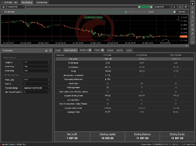Screen dimensions: 196x146
Task: Open the backtest end date dropdown
Action: coord(162,7)
